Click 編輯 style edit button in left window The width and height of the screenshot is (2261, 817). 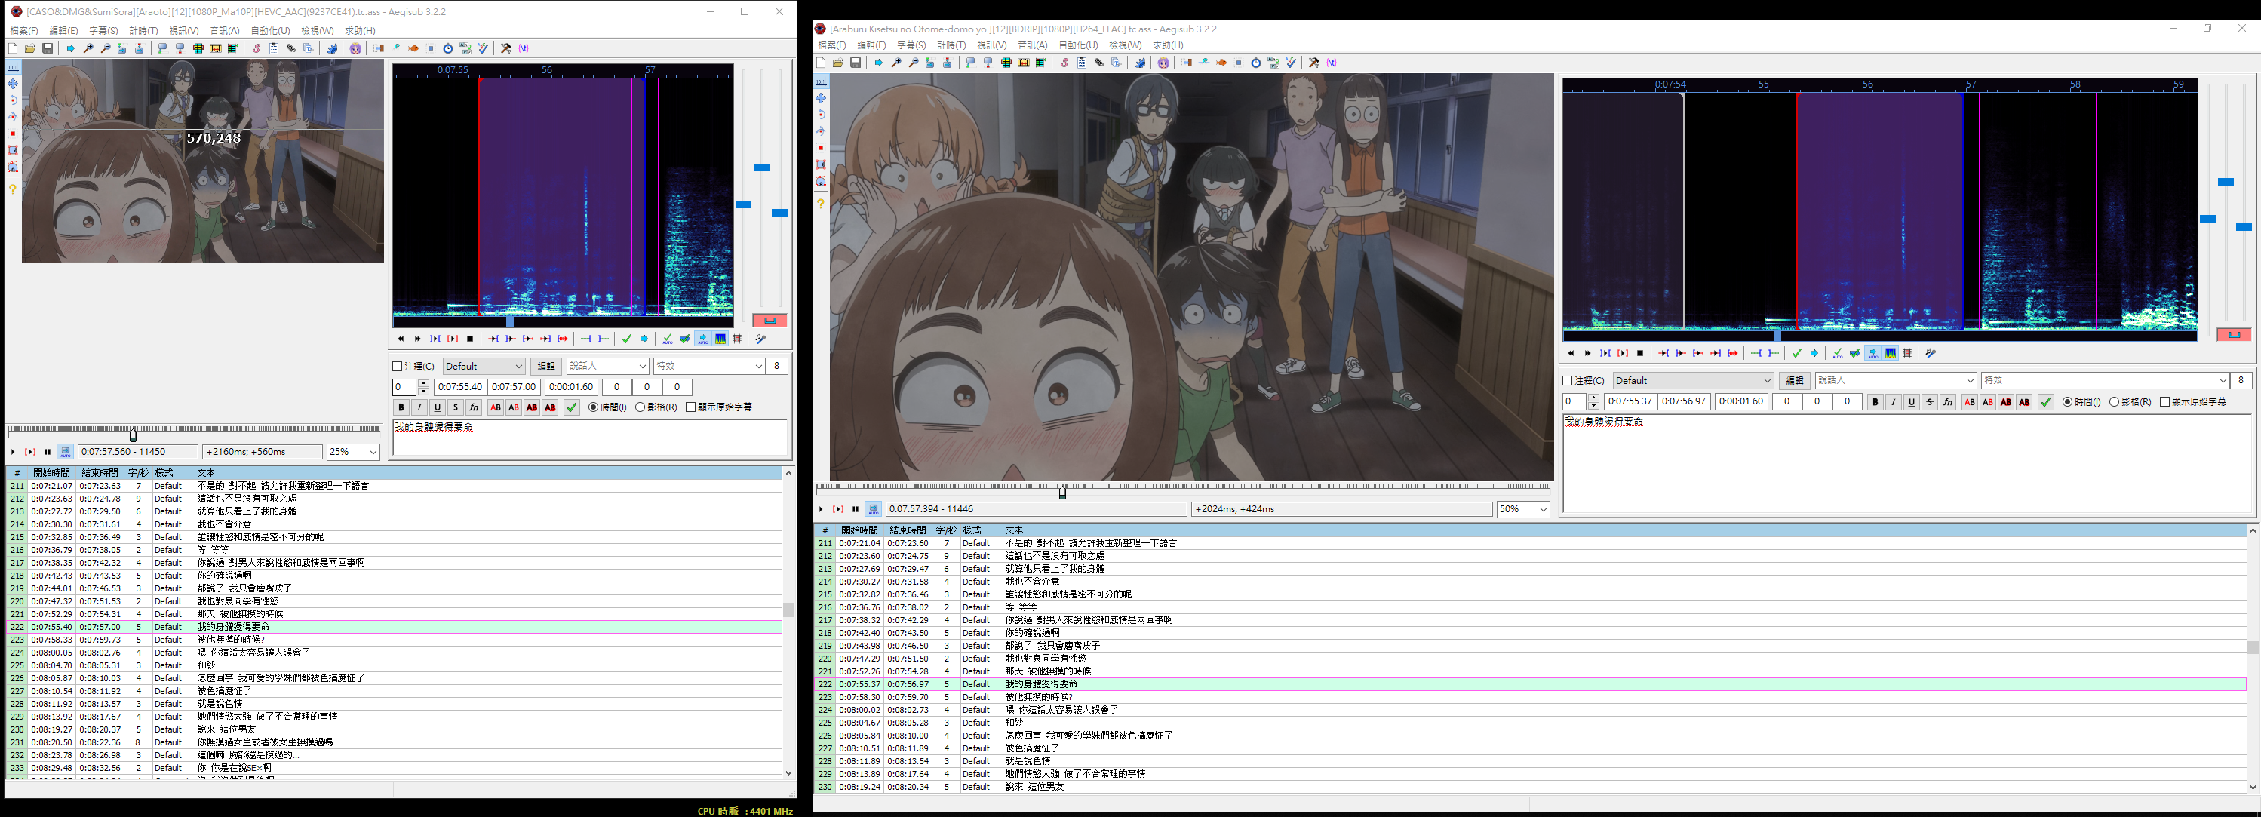pyautogui.click(x=546, y=366)
